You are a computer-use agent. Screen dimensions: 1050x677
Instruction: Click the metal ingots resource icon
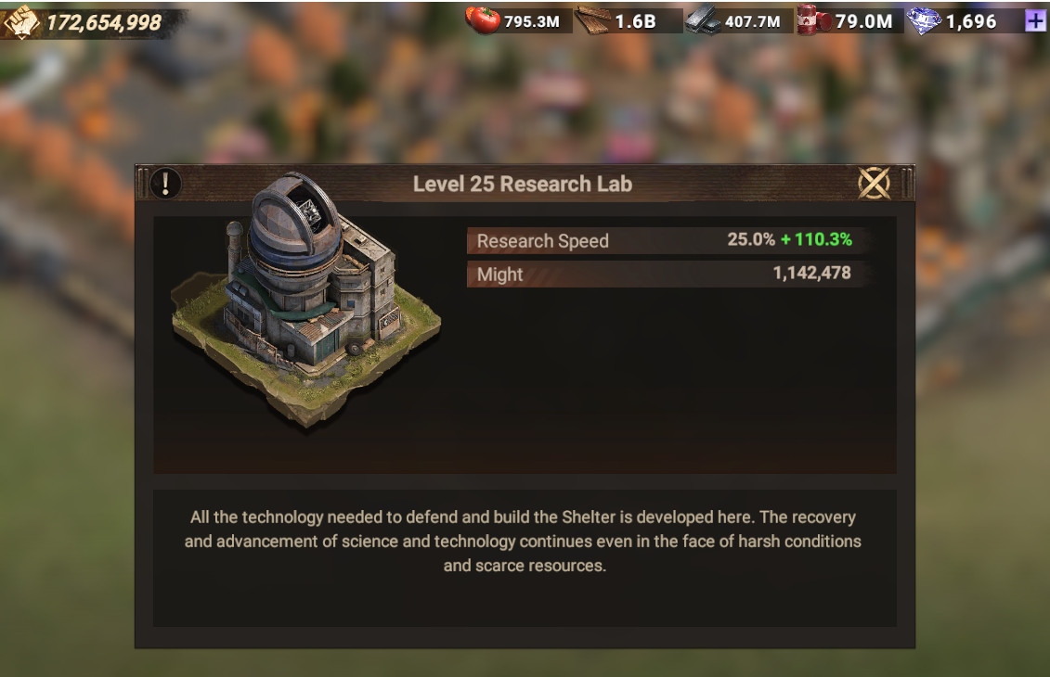[x=703, y=20]
